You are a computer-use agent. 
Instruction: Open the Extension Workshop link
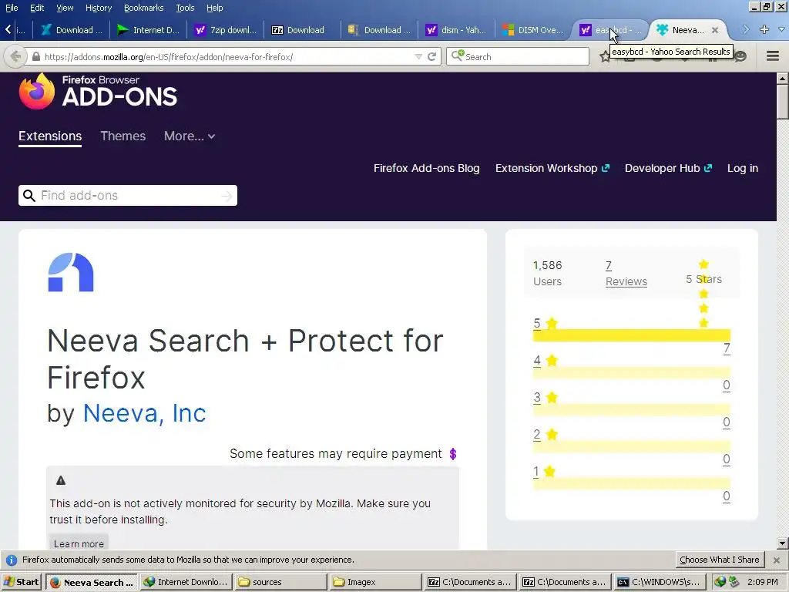(x=552, y=168)
